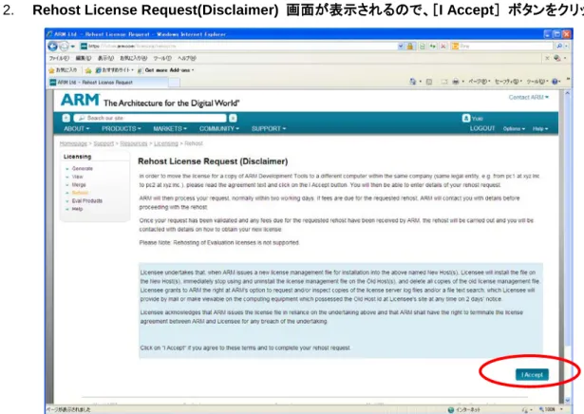Image resolution: width=584 pixels, height=414 pixels.
Task: Open a new blank tab
Action: [x=174, y=83]
